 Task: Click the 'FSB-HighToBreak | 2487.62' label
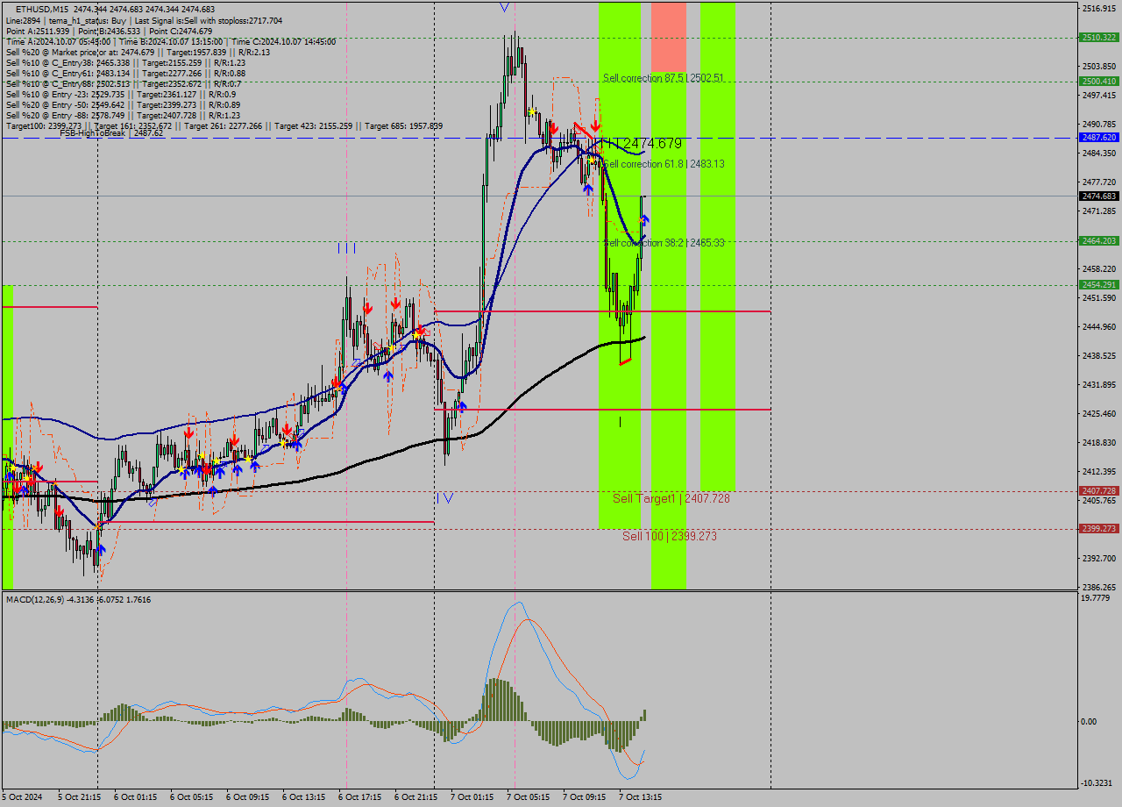point(111,133)
